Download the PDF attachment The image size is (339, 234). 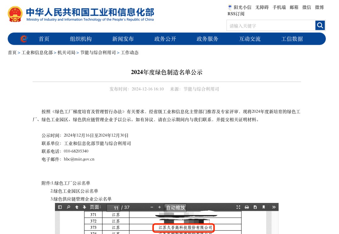[x=255, y=207]
